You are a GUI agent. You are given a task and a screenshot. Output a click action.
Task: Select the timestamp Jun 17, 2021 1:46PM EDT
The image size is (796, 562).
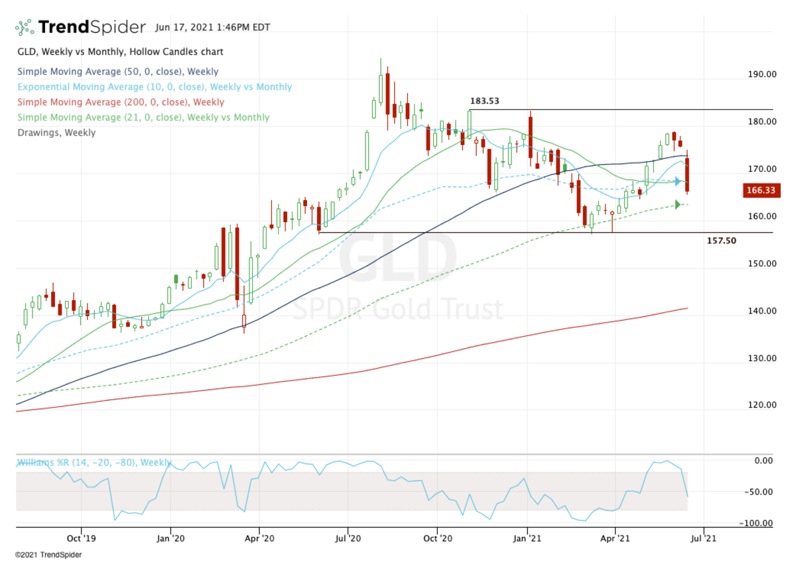pos(212,28)
